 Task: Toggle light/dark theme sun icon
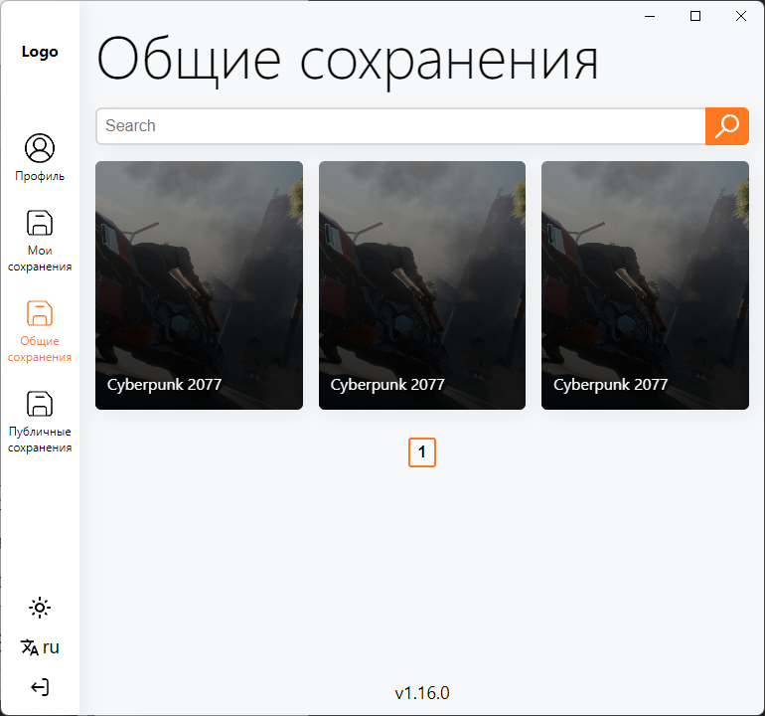pos(40,608)
